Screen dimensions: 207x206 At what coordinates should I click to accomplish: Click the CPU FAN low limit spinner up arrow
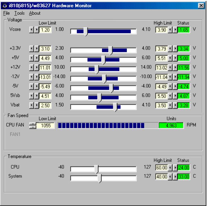(x=33, y=124)
